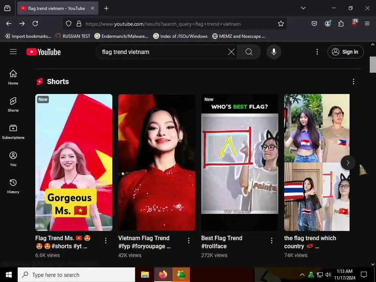
Task: Open the taskbar clock showing 1:13 AM
Action: click(345, 275)
